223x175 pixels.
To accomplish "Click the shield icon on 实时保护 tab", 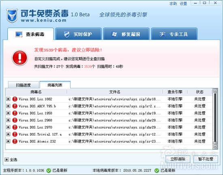I will [66, 34].
